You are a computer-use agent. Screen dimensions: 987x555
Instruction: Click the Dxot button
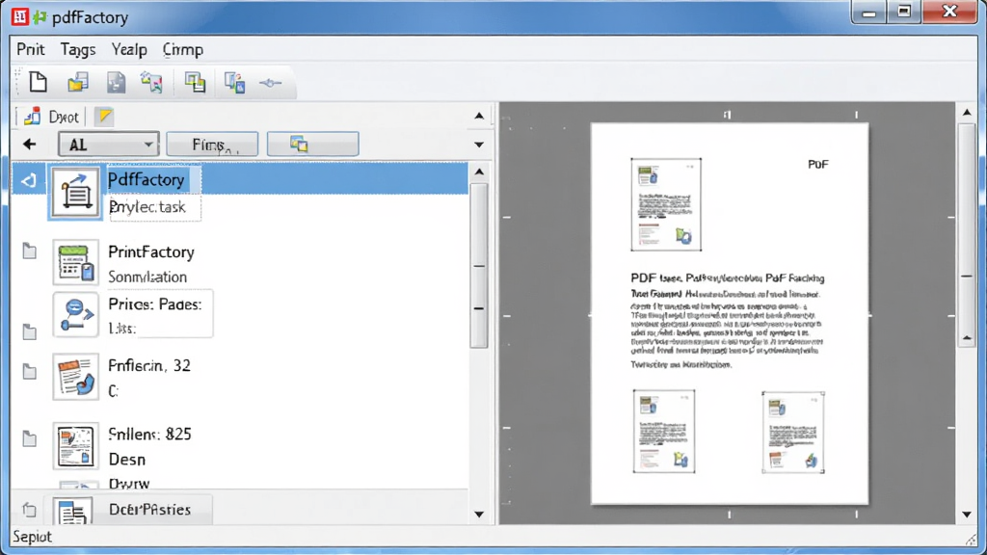[50, 117]
